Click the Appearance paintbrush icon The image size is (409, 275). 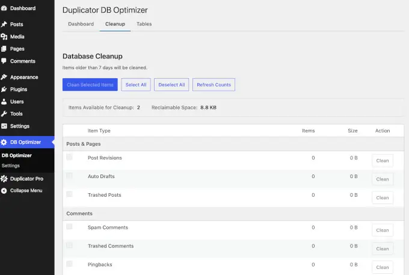click(4, 77)
